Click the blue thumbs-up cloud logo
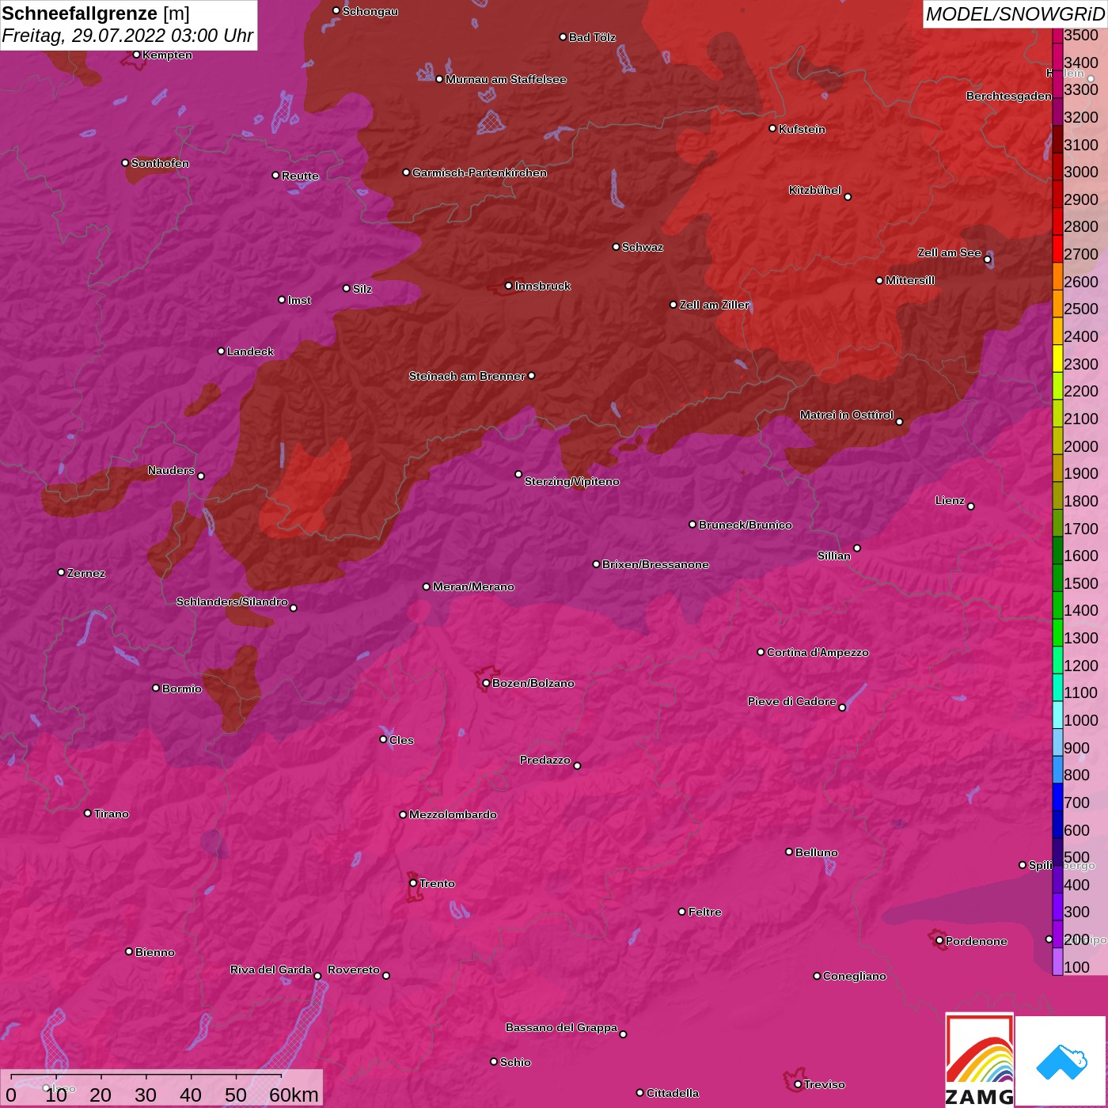Image resolution: width=1108 pixels, height=1108 pixels. tap(1061, 1061)
